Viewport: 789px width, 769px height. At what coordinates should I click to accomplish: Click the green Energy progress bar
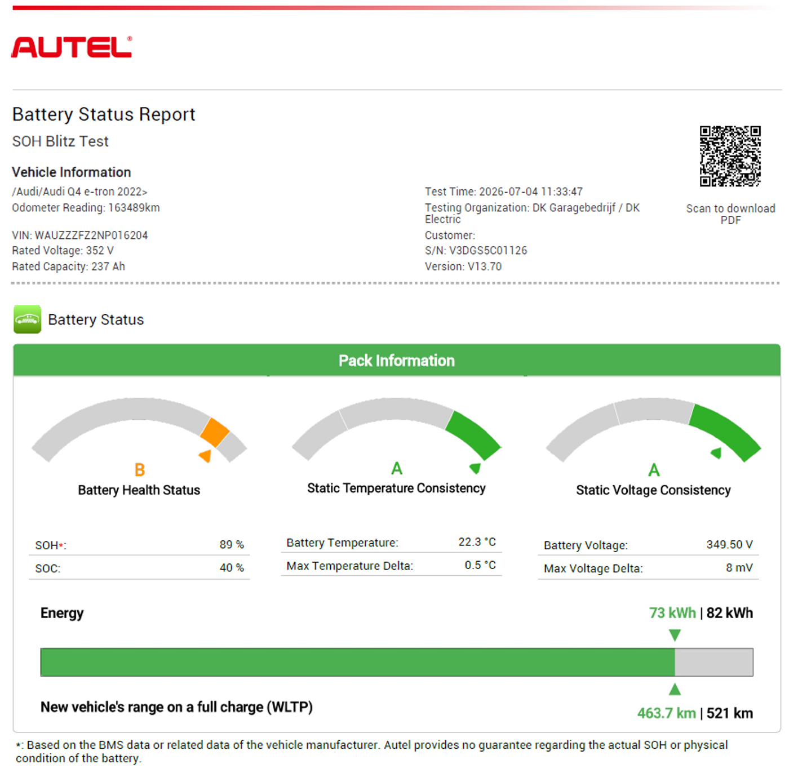pyautogui.click(x=357, y=662)
